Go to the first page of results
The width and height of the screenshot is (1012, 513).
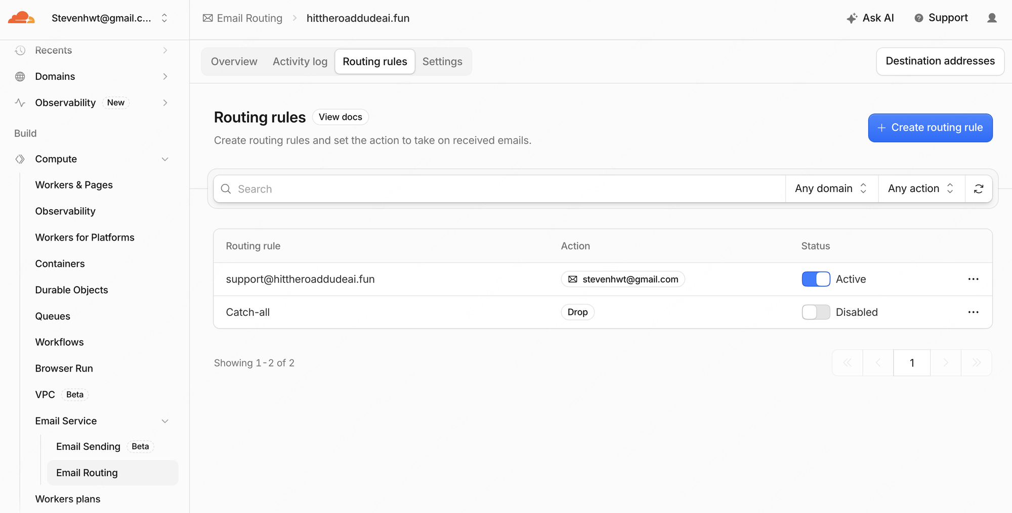click(x=847, y=363)
